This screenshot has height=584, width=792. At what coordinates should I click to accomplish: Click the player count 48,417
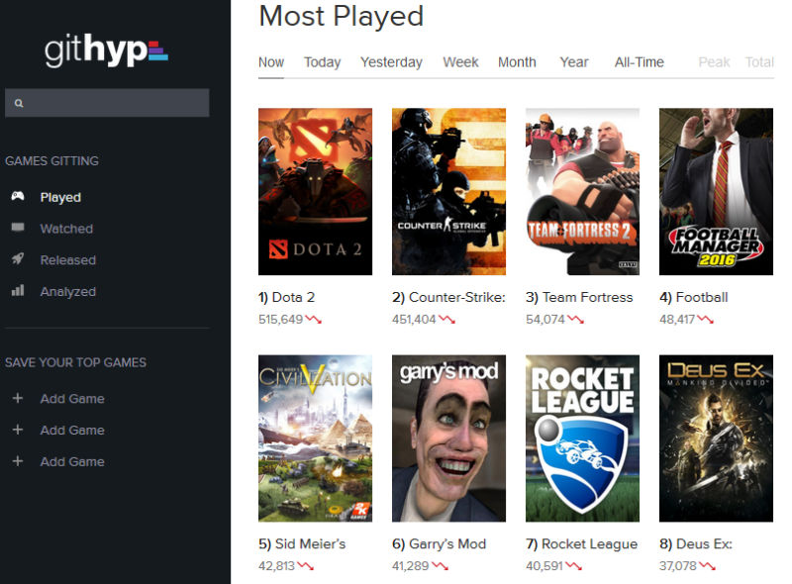coord(677,320)
